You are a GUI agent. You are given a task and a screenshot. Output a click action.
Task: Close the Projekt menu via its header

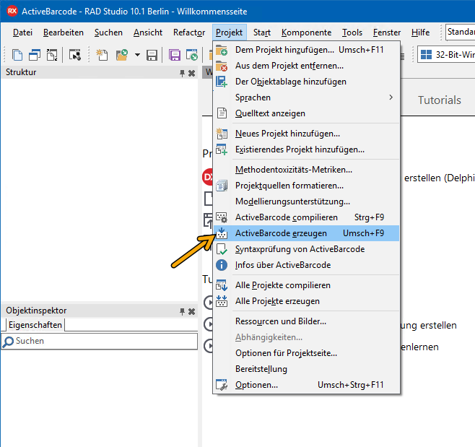(229, 32)
